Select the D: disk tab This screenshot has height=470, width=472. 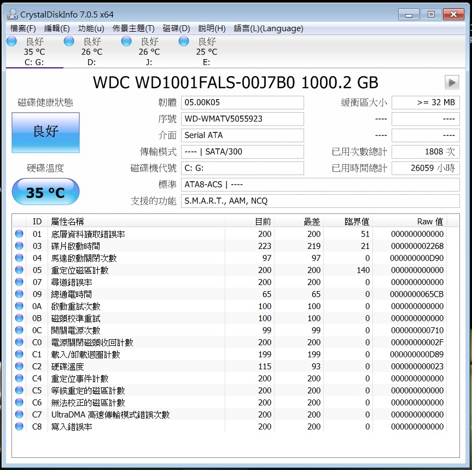pyautogui.click(x=92, y=51)
